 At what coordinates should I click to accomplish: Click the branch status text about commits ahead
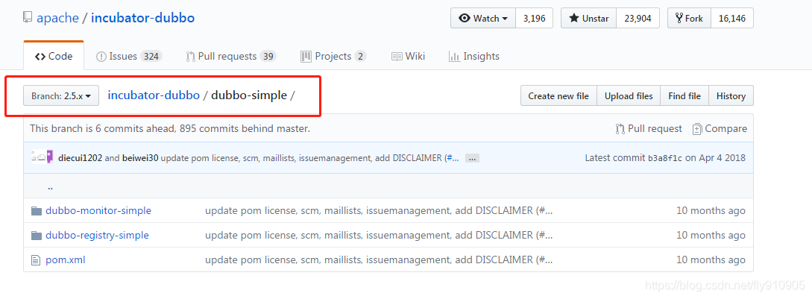click(170, 128)
